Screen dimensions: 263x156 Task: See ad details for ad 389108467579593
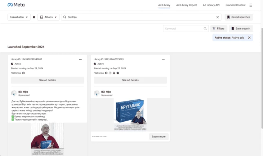130,80
